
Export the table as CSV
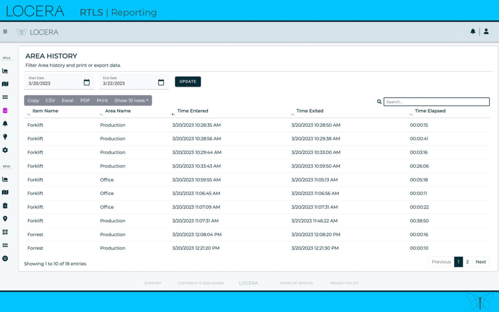(x=50, y=100)
